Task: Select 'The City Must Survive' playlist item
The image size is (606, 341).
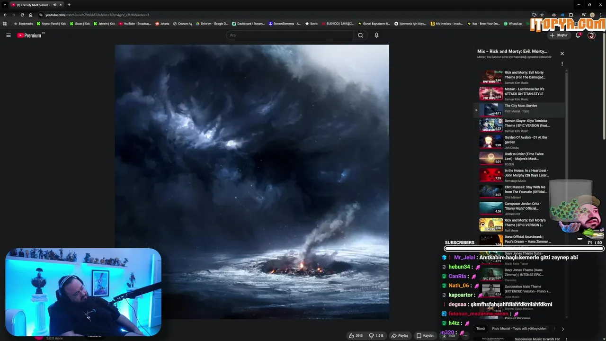Action: [x=520, y=110]
